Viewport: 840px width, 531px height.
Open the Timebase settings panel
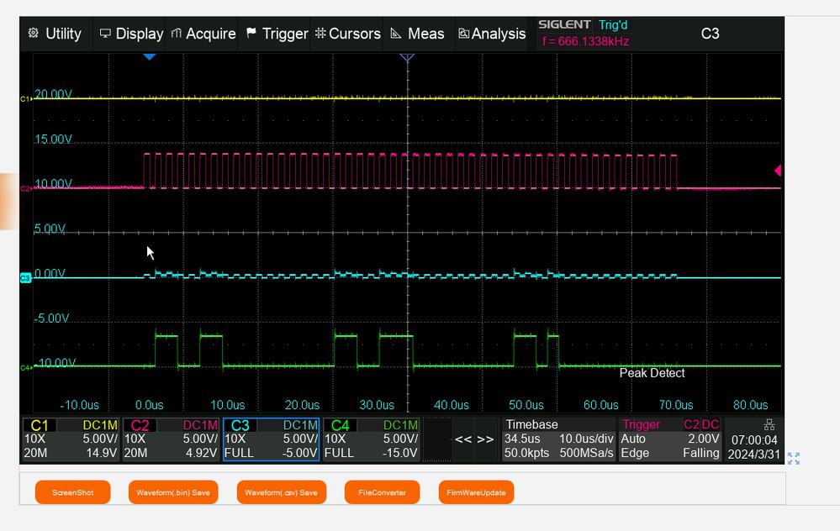pos(559,439)
